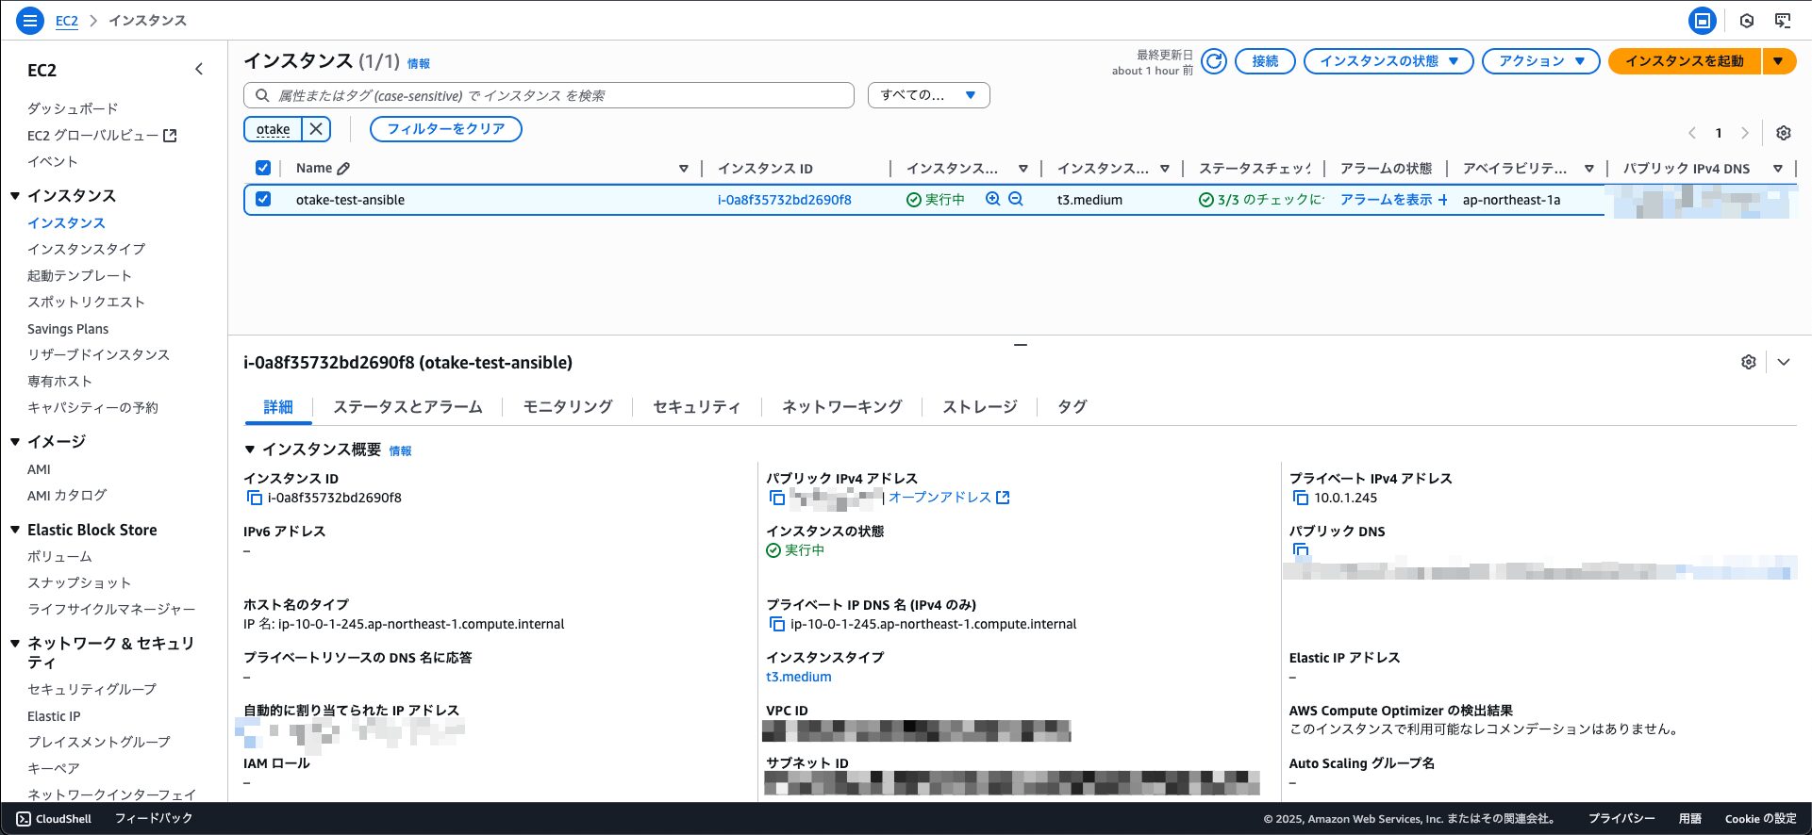1812x835 pixels.
Task: Switch to ステータスとアラーム tab
Action: click(407, 407)
